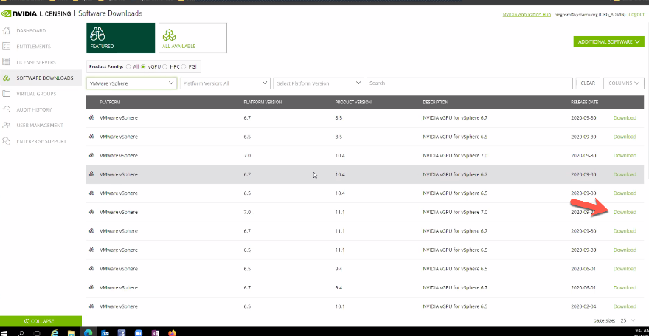Open the page size 25 dropdown
The image size is (649, 336).
pyautogui.click(x=628, y=320)
